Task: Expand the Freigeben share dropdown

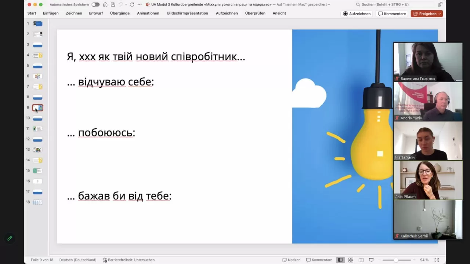Action: (440, 14)
